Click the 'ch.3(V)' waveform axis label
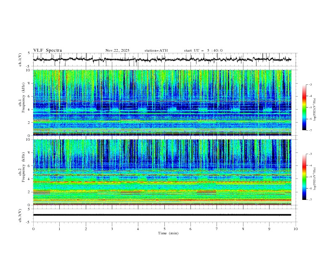Image resolution: width=333 pixels, height=257 pixels. tap(20, 215)
